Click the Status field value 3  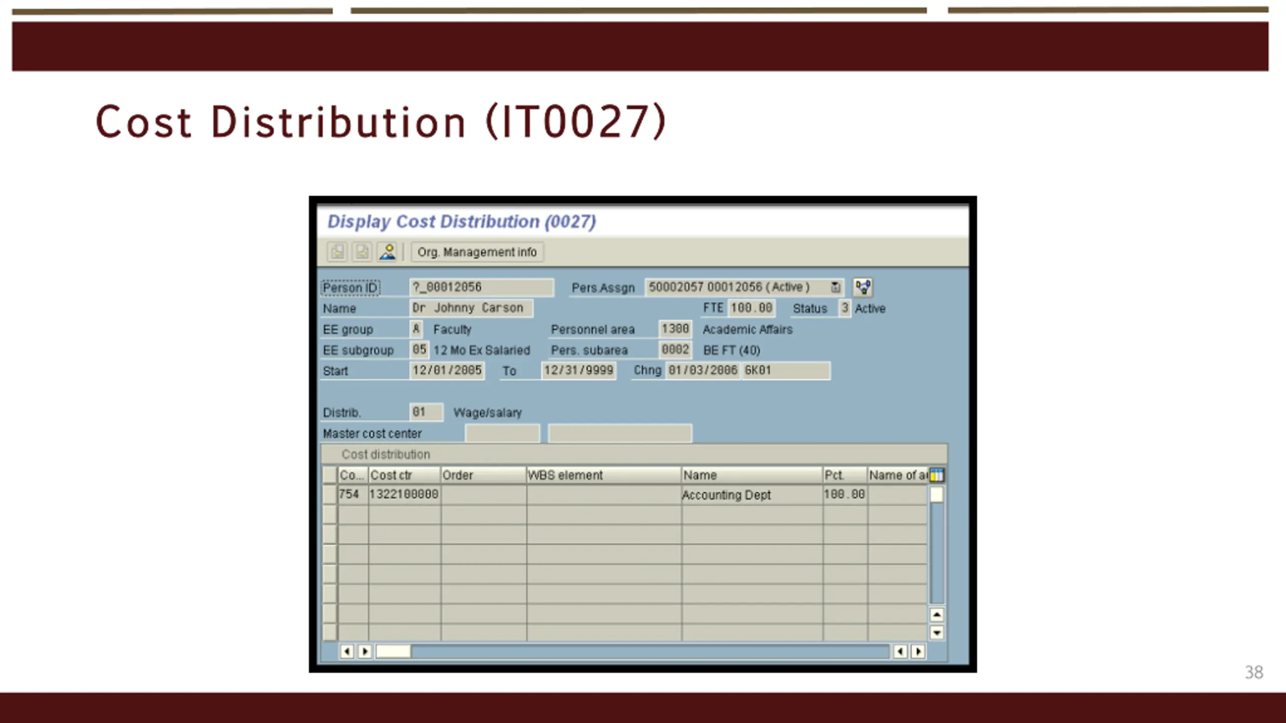(844, 308)
